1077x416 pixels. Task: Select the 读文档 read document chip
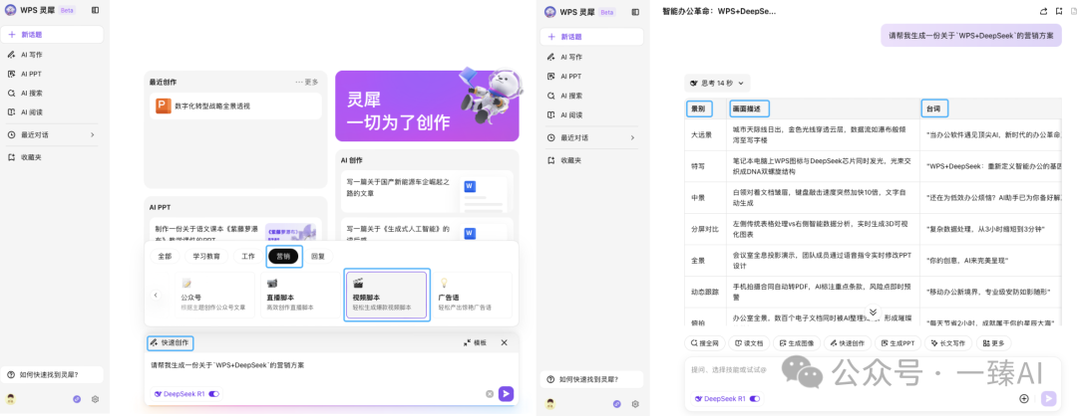pyautogui.click(x=747, y=343)
